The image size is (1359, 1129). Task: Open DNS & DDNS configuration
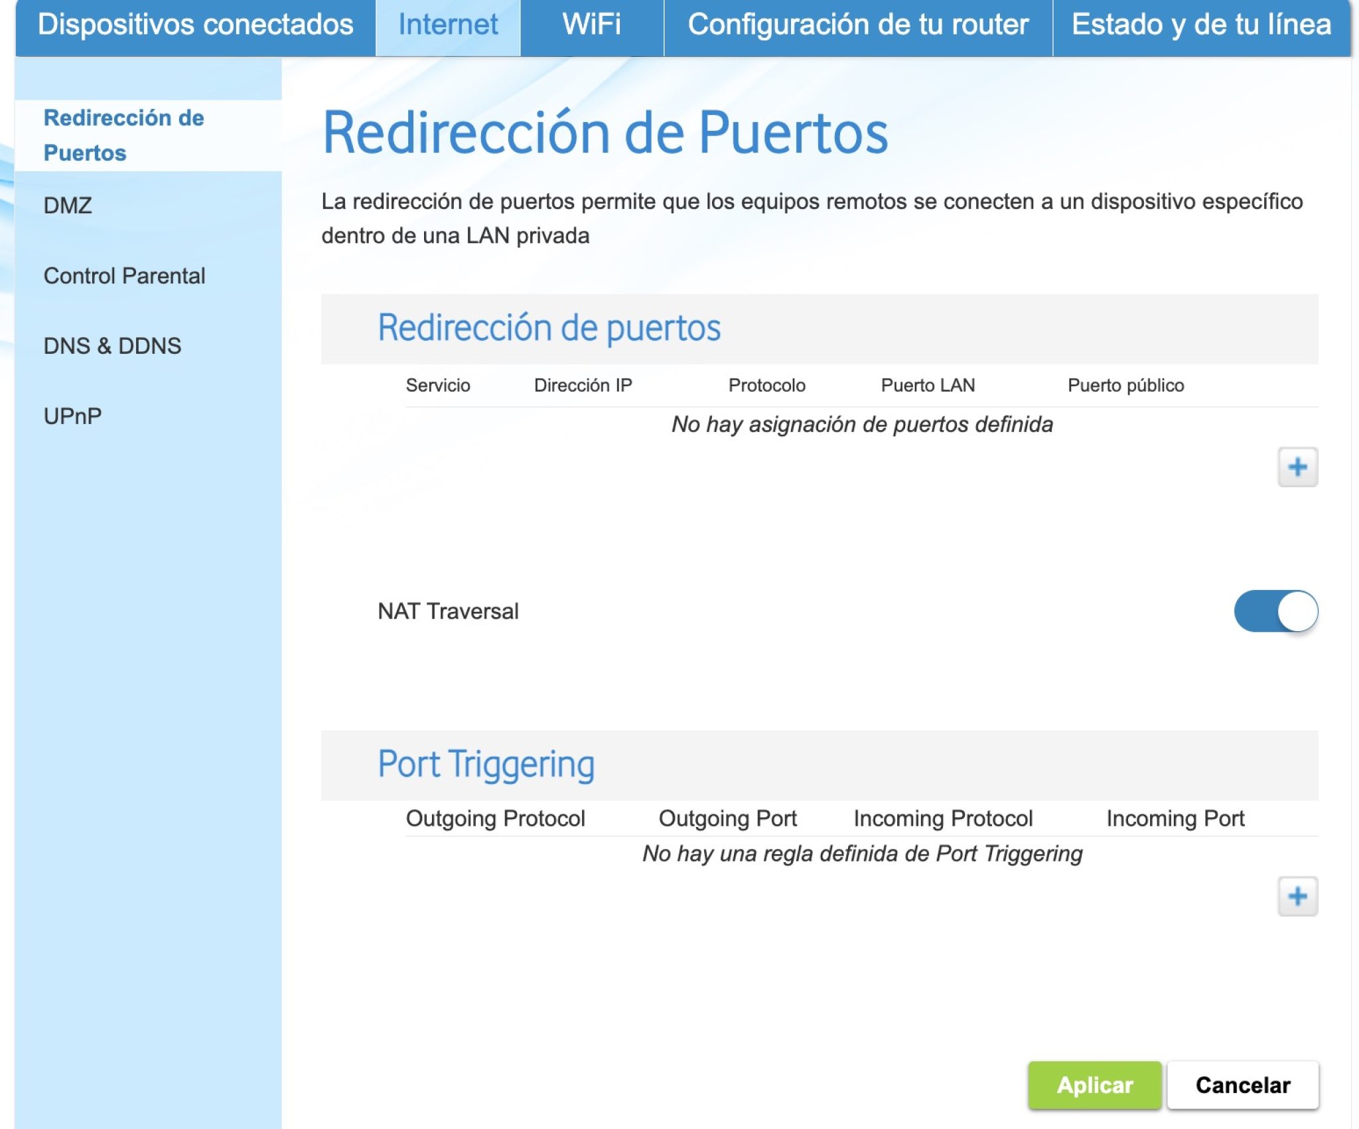(111, 345)
